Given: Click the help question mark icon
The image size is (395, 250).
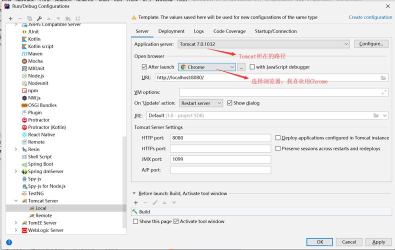Looking at the screenshot, I should (x=8, y=242).
